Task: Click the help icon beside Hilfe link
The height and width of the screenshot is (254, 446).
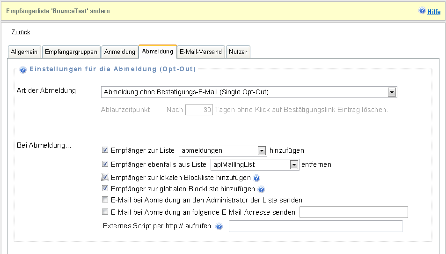Action: [x=422, y=11]
